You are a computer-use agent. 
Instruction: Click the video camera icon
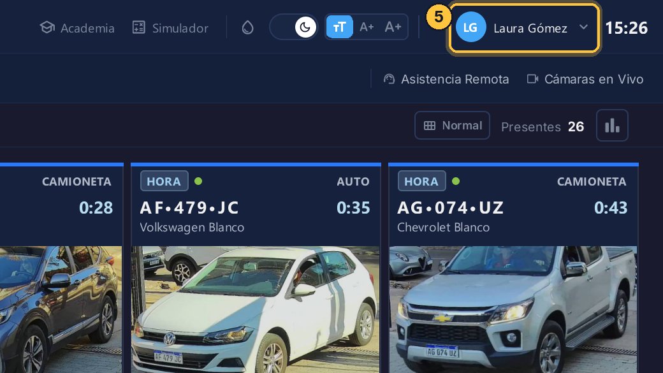(x=532, y=79)
